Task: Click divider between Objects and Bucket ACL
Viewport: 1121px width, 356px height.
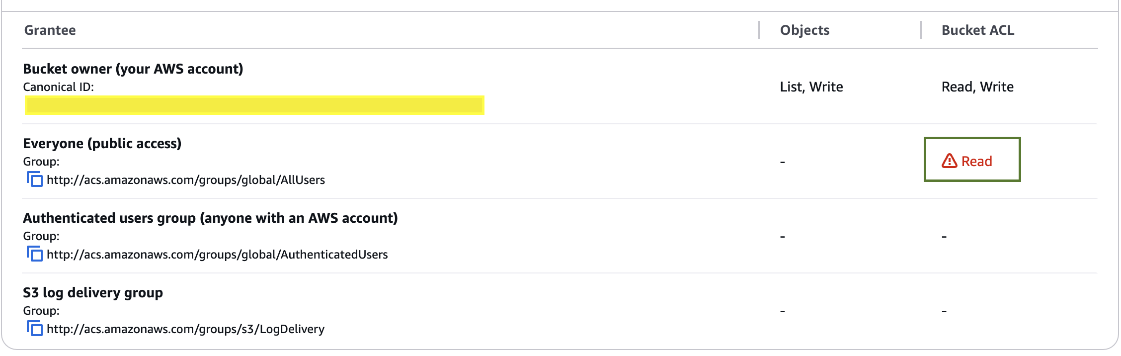Action: click(x=920, y=30)
